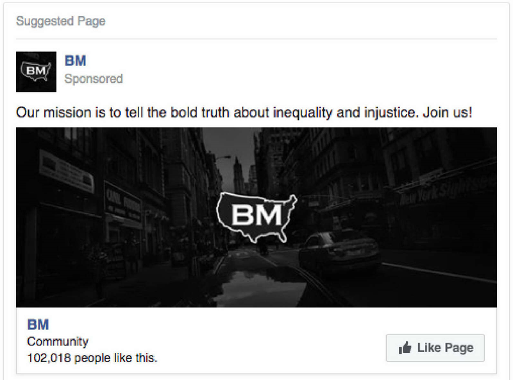
Task: Open the BM link above Community
Action: [x=38, y=325]
